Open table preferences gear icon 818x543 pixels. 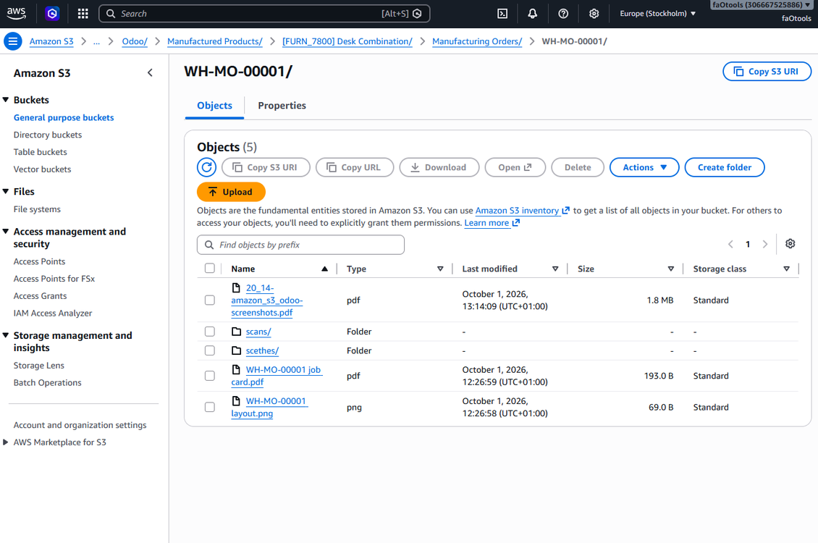point(790,243)
